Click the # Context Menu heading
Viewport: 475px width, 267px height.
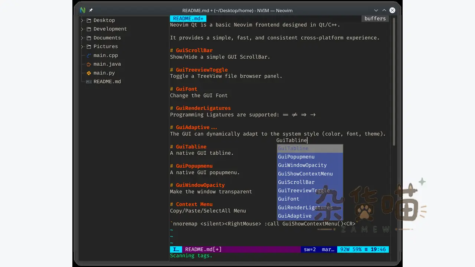tap(191, 204)
